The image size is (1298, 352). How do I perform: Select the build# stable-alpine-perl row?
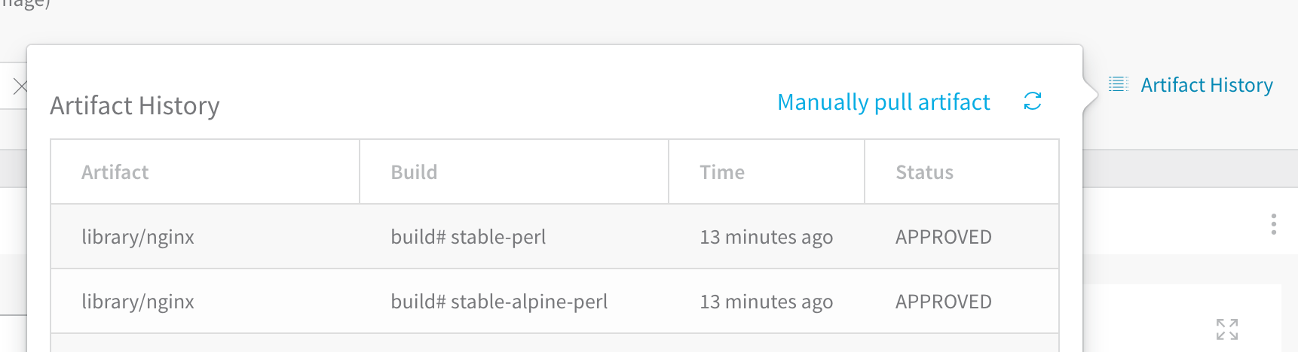[x=555, y=302]
